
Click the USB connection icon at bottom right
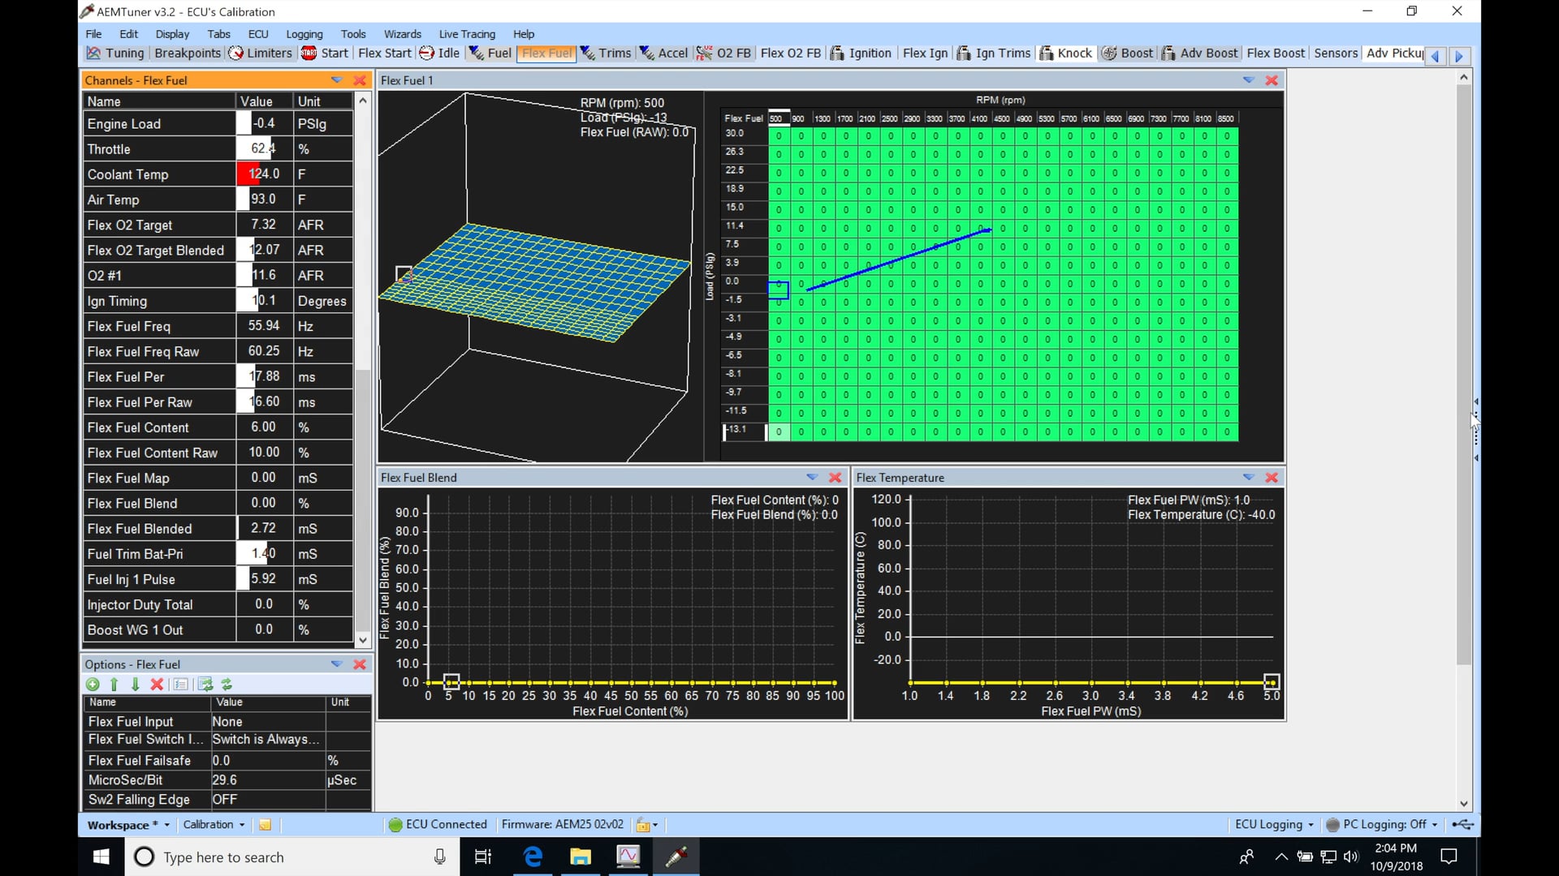tap(1462, 825)
